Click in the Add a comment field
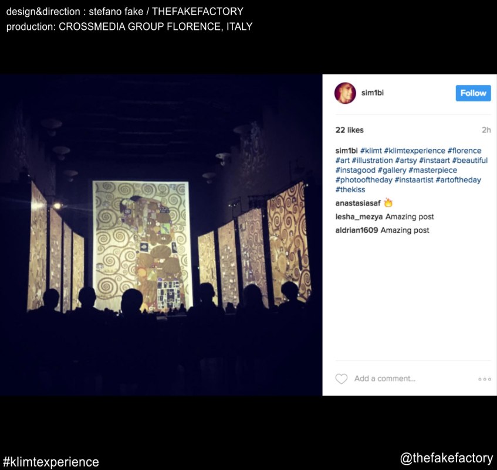The image size is (497, 470). pos(412,379)
